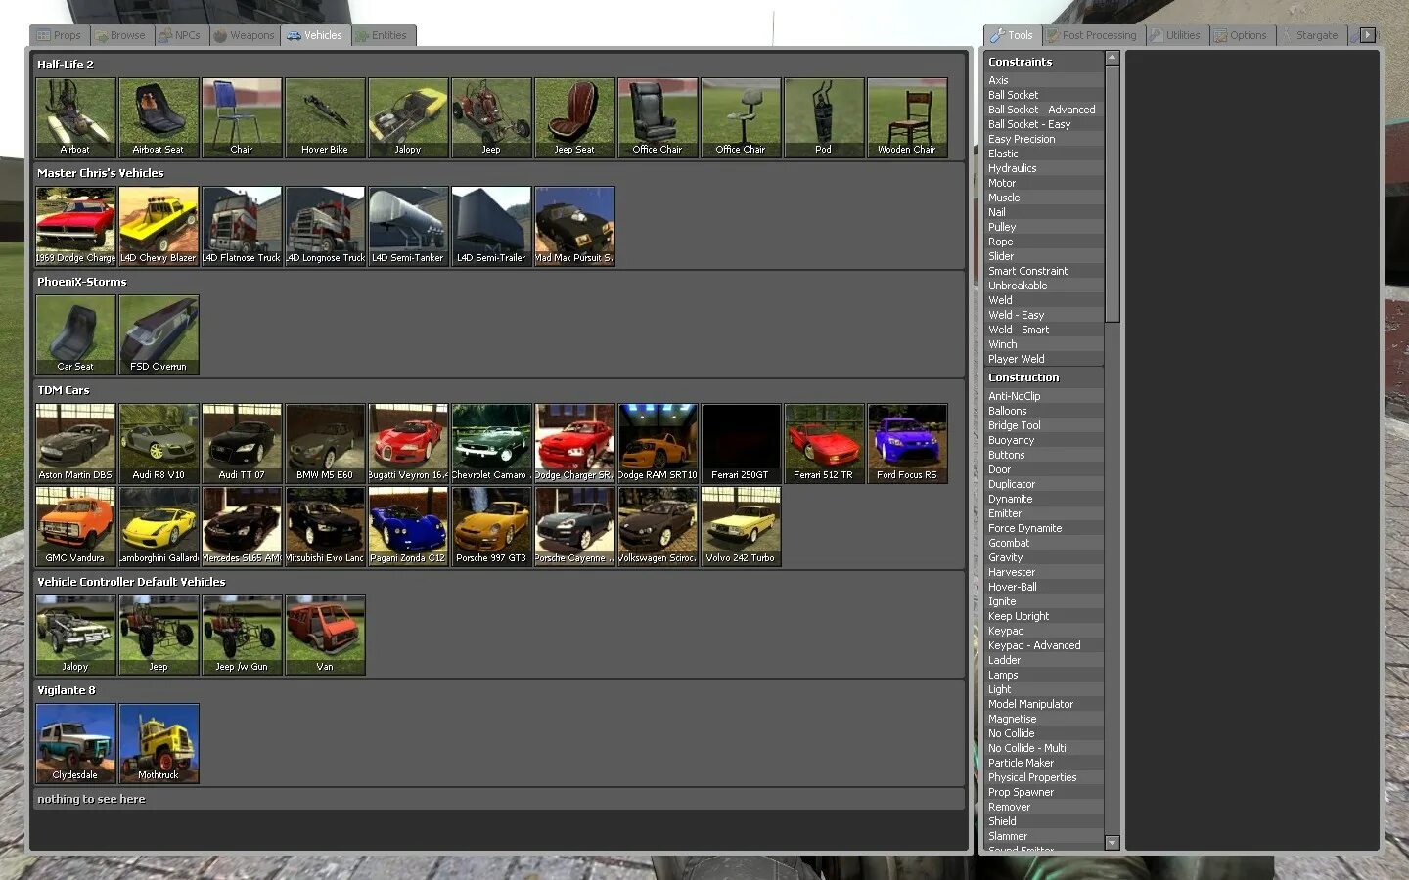This screenshot has width=1409, height=880.
Task: Pick the Weld - Easy tool
Action: [x=1044, y=315]
